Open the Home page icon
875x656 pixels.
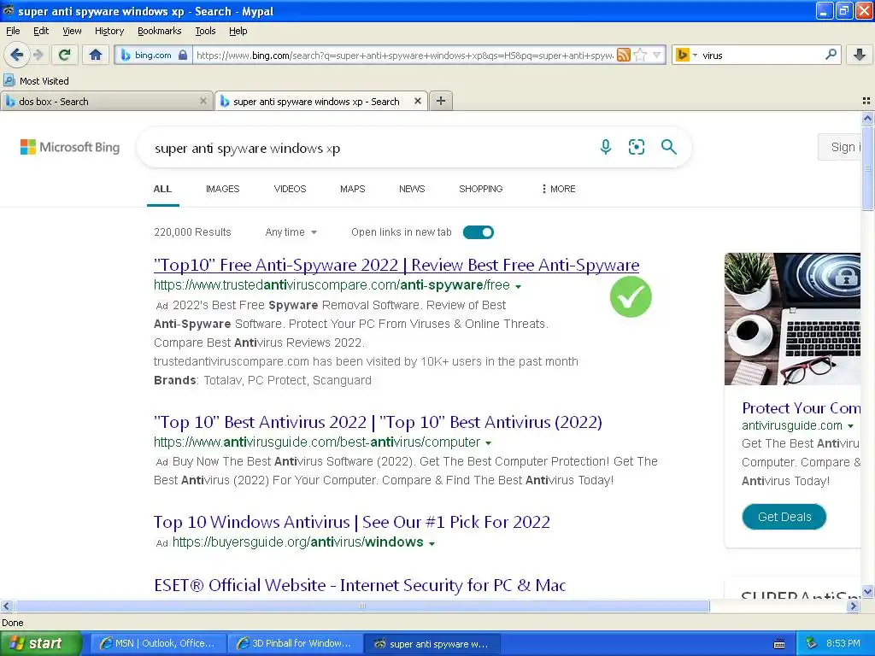[x=96, y=55]
